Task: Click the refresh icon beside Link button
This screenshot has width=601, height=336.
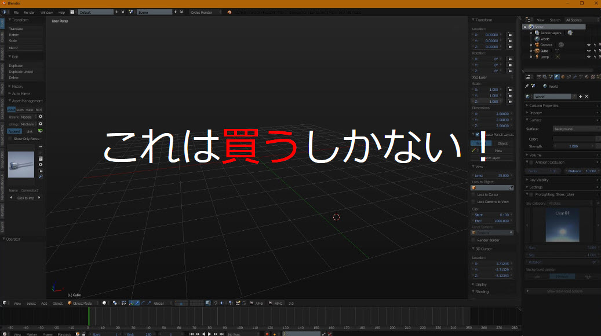Action: (x=40, y=131)
